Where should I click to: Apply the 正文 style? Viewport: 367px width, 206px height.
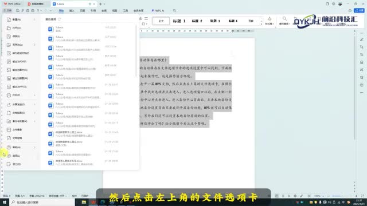pos(161,21)
